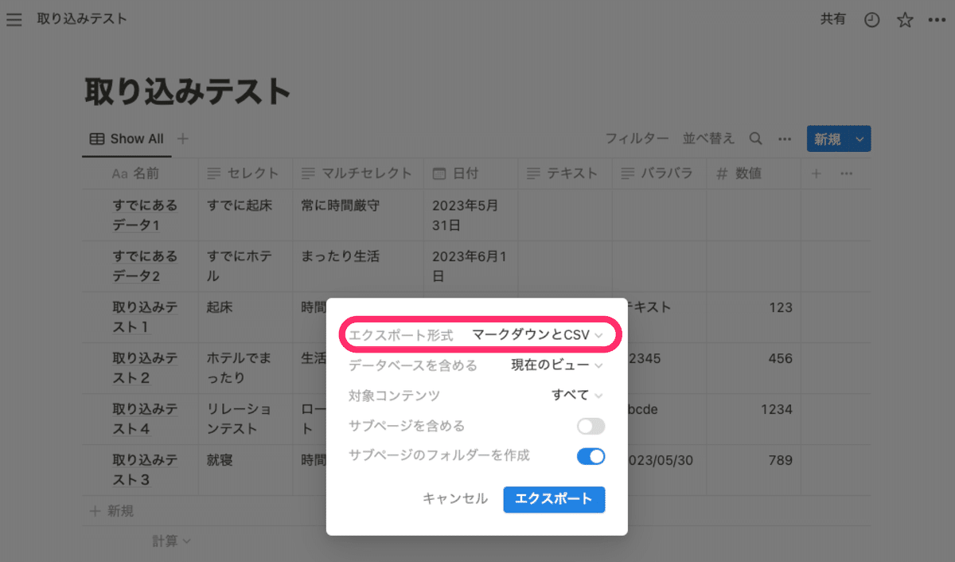Add a new property using the + column header

click(816, 173)
